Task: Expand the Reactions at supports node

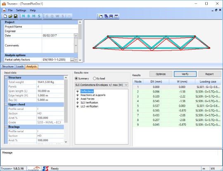Action: tap(78, 95)
